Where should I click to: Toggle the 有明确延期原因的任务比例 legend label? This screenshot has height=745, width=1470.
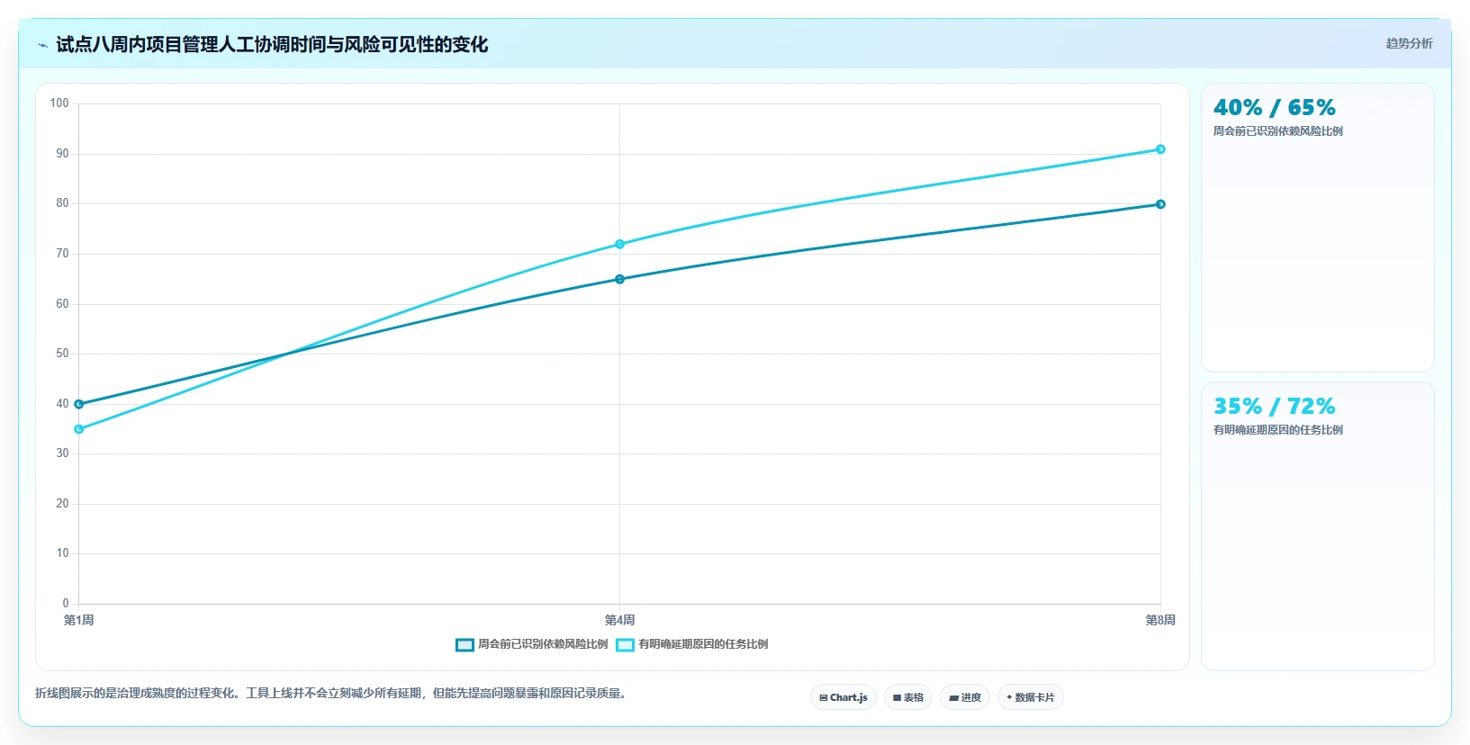(703, 644)
